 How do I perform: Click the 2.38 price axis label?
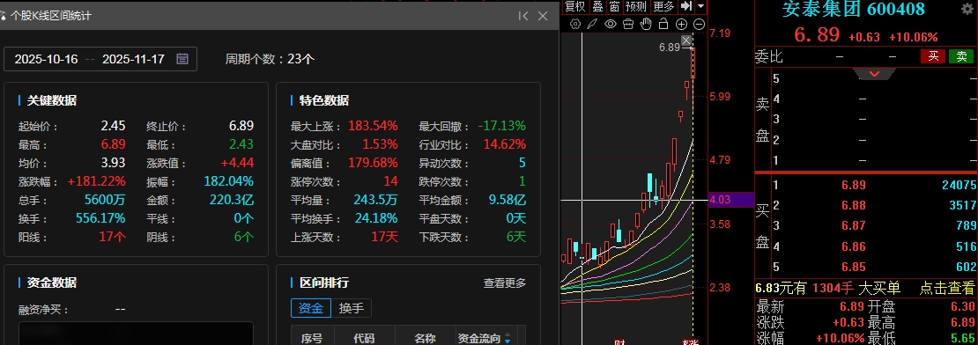point(720,288)
